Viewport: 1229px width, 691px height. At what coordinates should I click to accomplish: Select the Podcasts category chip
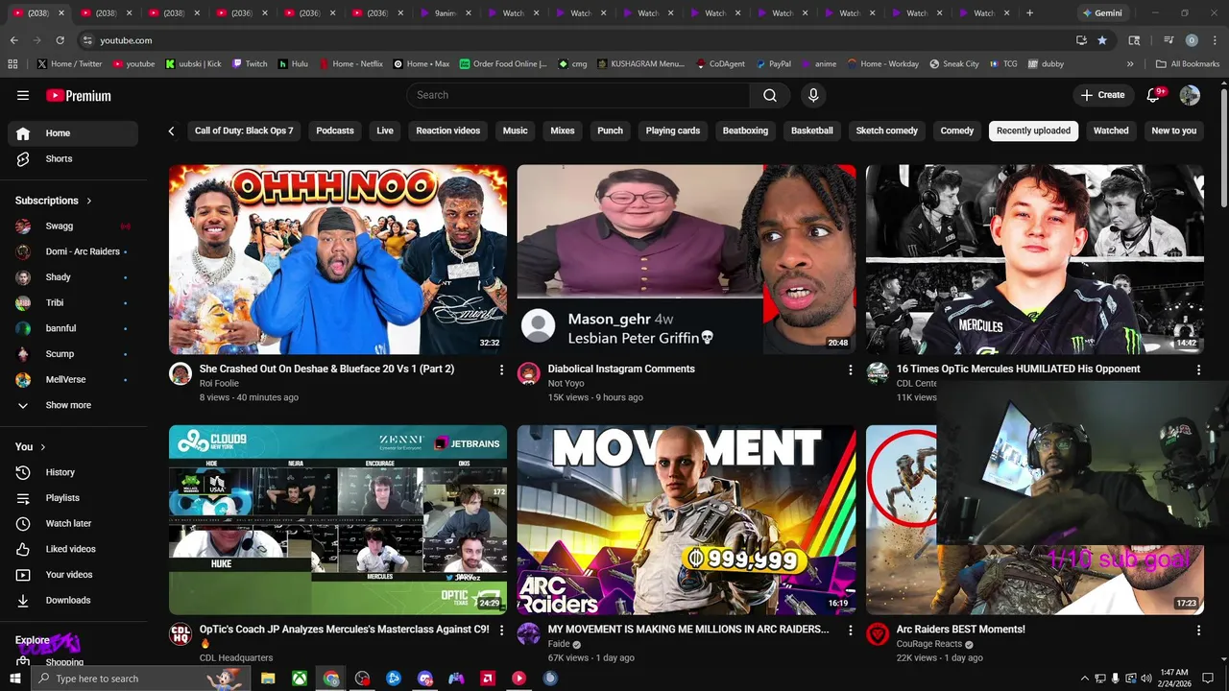pos(335,131)
